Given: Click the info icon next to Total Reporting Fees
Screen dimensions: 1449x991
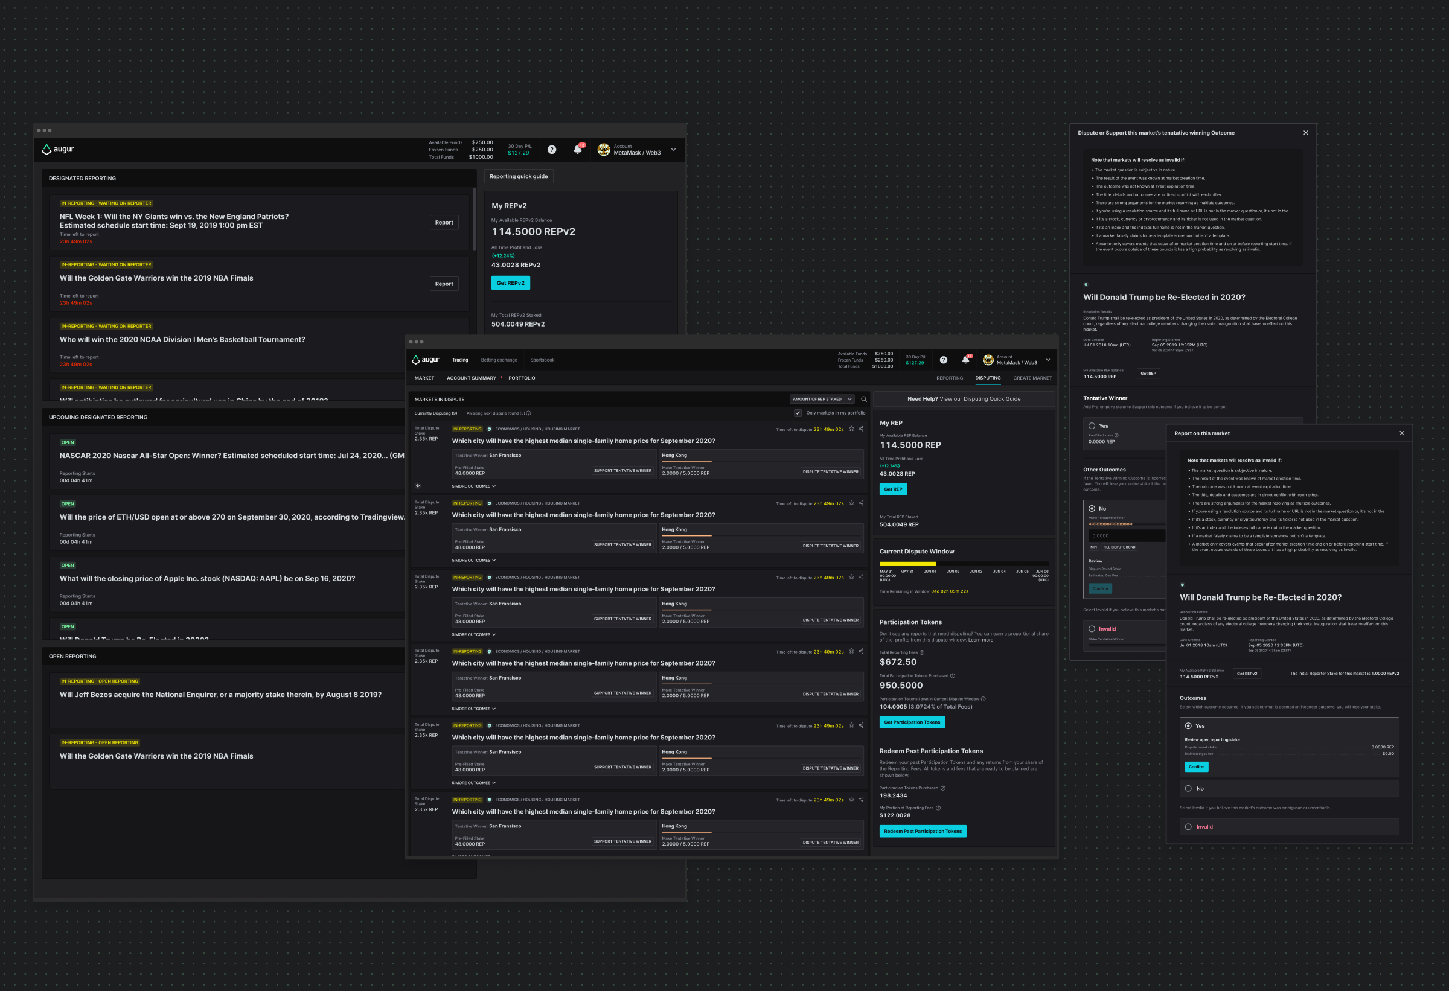Looking at the screenshot, I should [x=922, y=652].
